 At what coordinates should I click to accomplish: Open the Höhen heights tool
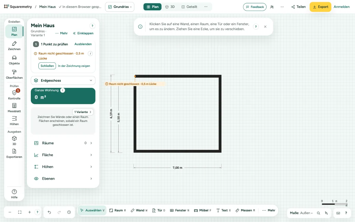[14, 121]
